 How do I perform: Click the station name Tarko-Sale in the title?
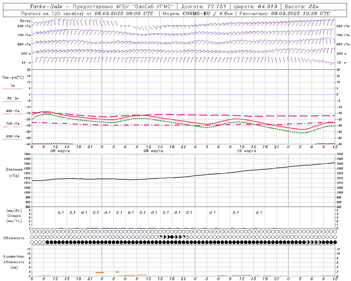46,7
